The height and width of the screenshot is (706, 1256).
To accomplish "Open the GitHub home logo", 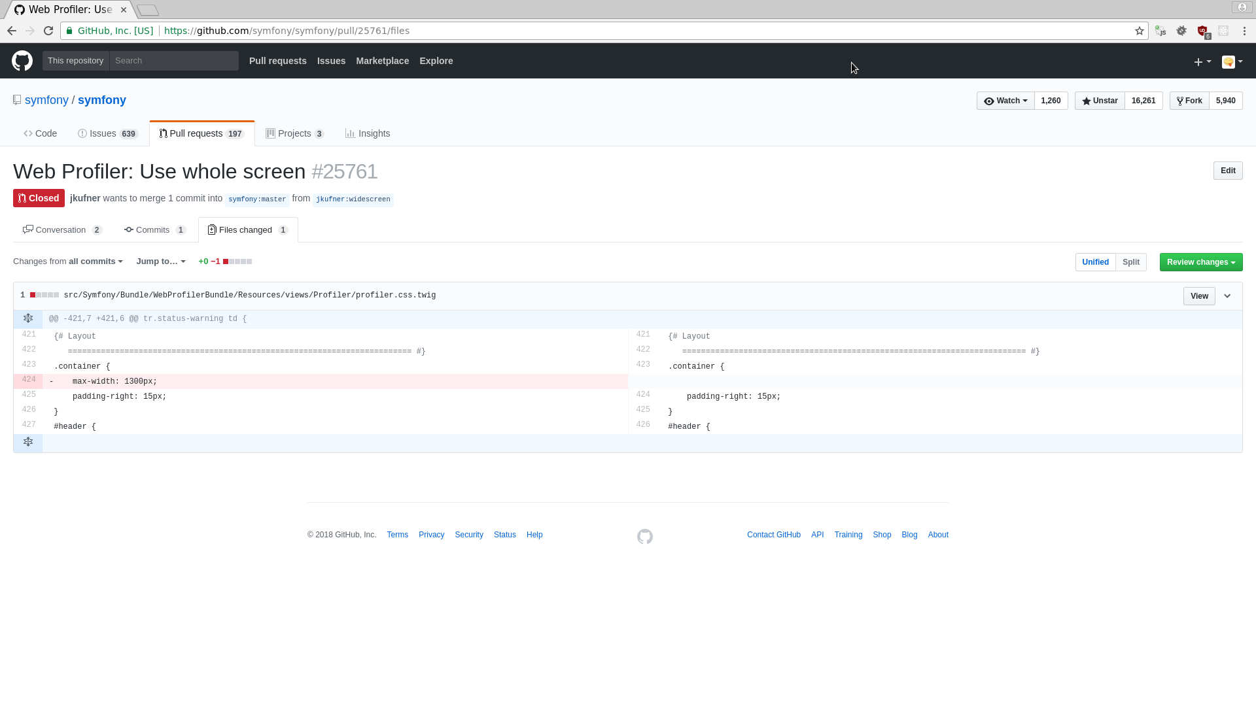I will coord(22,61).
